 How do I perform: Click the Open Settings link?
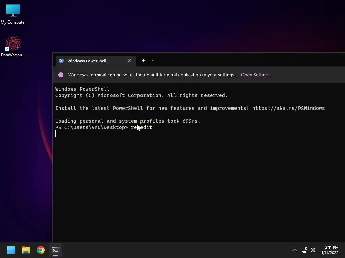tap(255, 75)
